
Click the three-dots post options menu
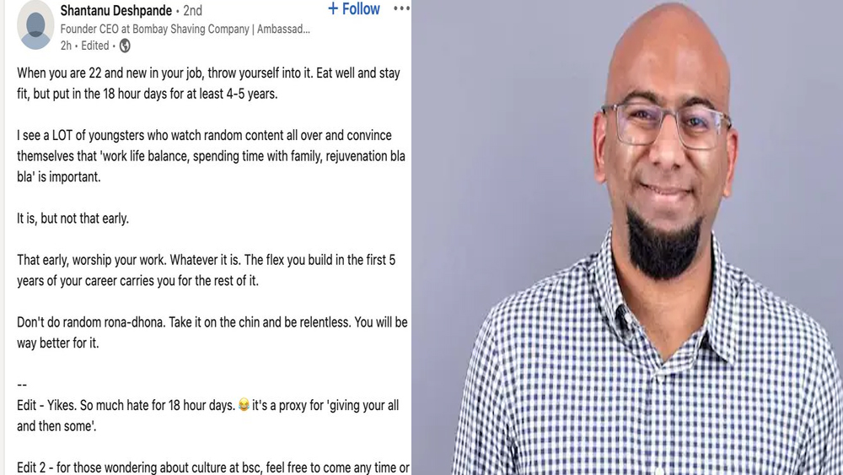401,8
